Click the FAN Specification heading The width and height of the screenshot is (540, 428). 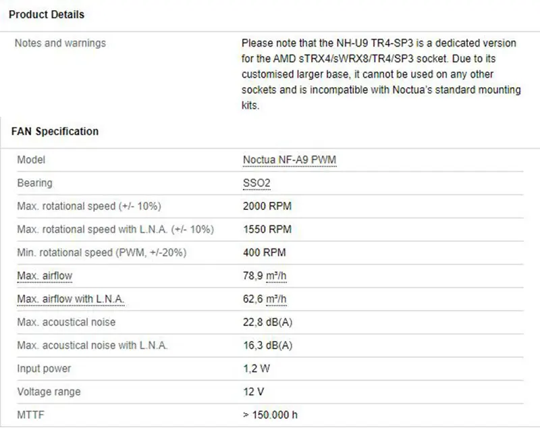55,132
